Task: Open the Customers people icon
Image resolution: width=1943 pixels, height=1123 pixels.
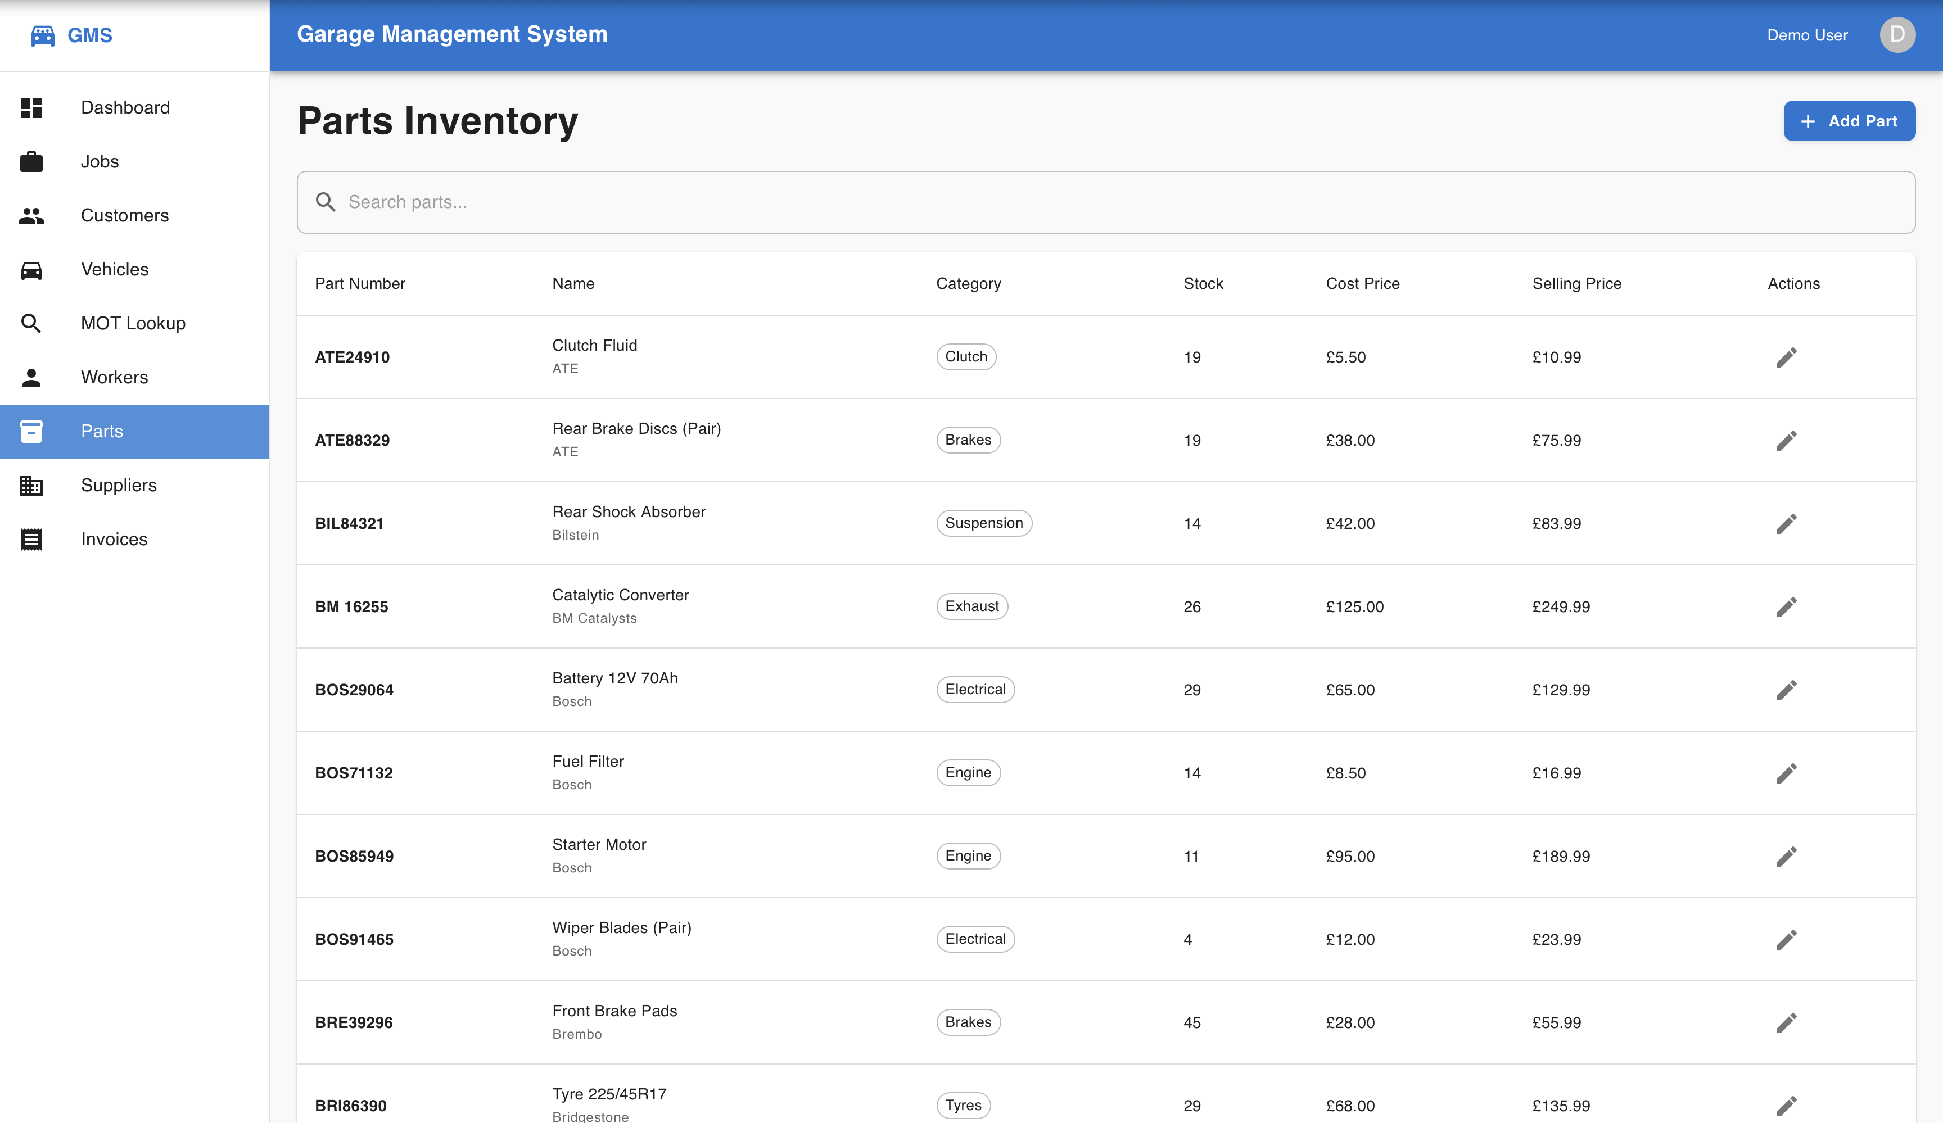Action: point(31,216)
